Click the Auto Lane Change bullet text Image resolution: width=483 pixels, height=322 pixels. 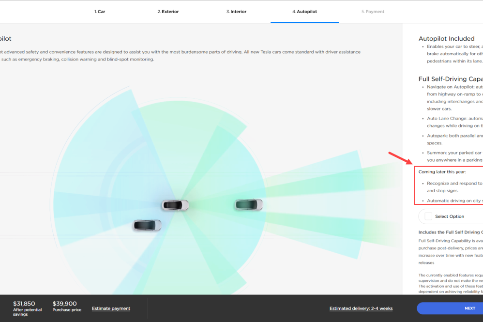[x=454, y=118]
